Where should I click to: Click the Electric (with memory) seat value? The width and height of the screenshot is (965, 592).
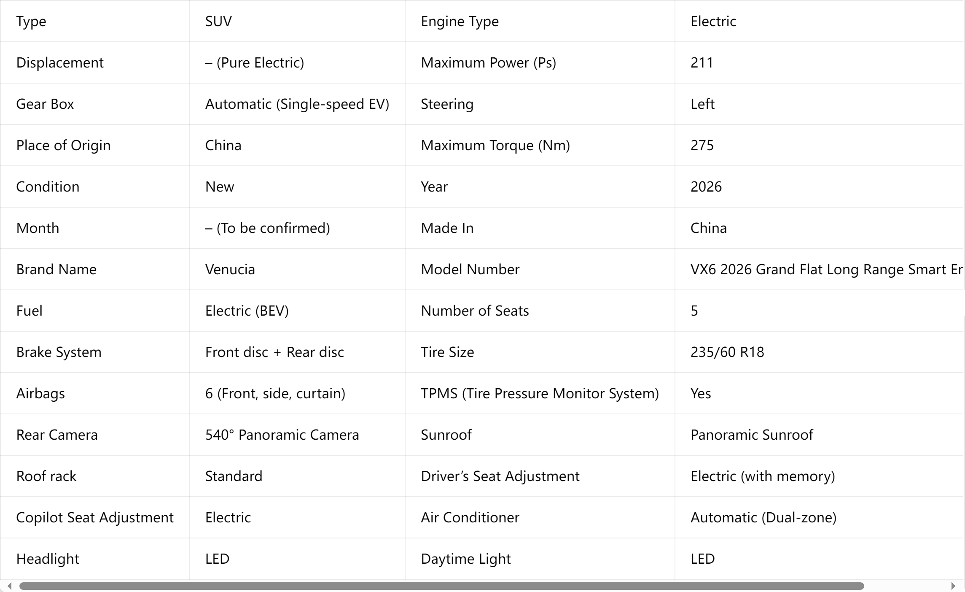[x=763, y=476]
